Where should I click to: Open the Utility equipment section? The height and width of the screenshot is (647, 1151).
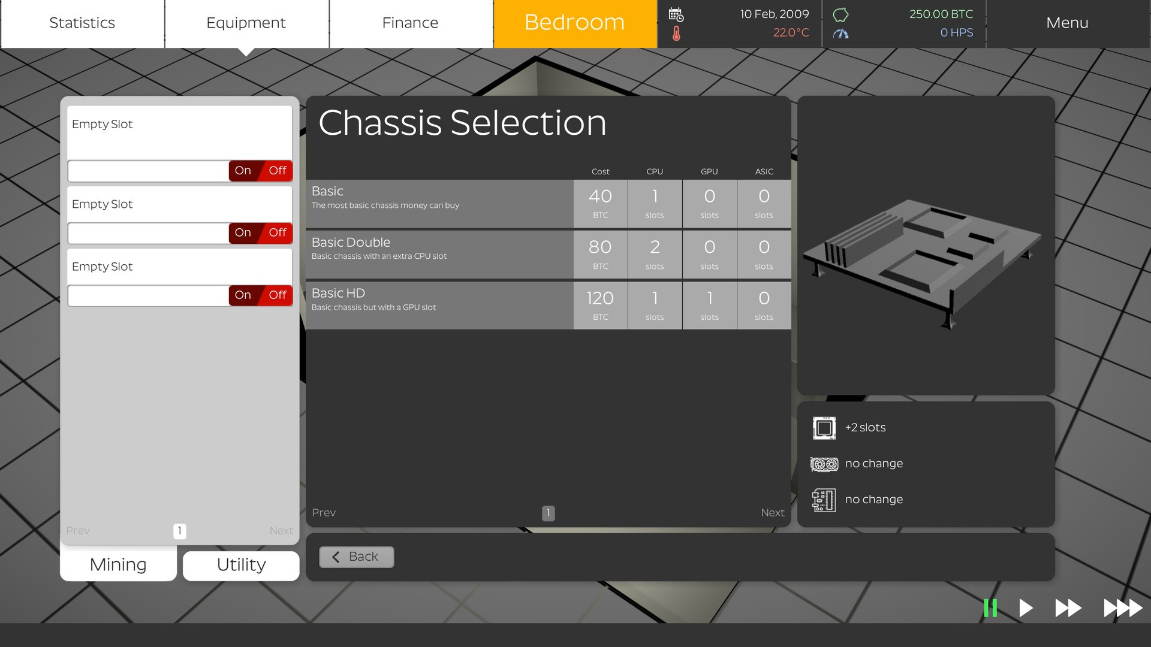pyautogui.click(x=241, y=565)
